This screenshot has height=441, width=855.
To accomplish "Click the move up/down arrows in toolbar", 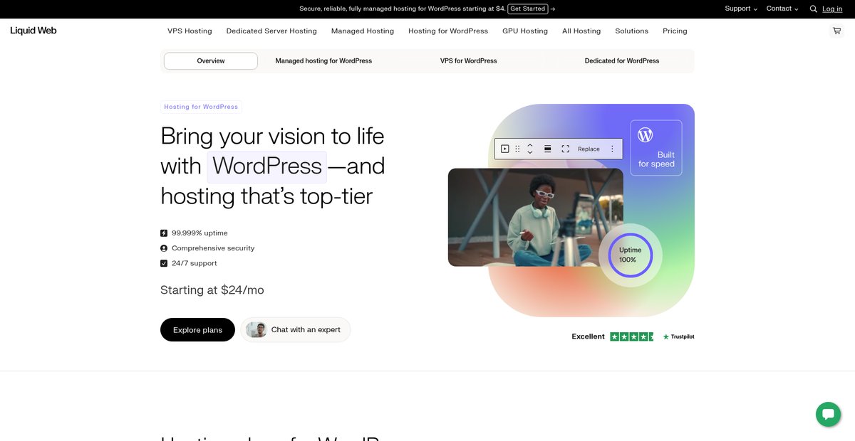I will pos(530,149).
